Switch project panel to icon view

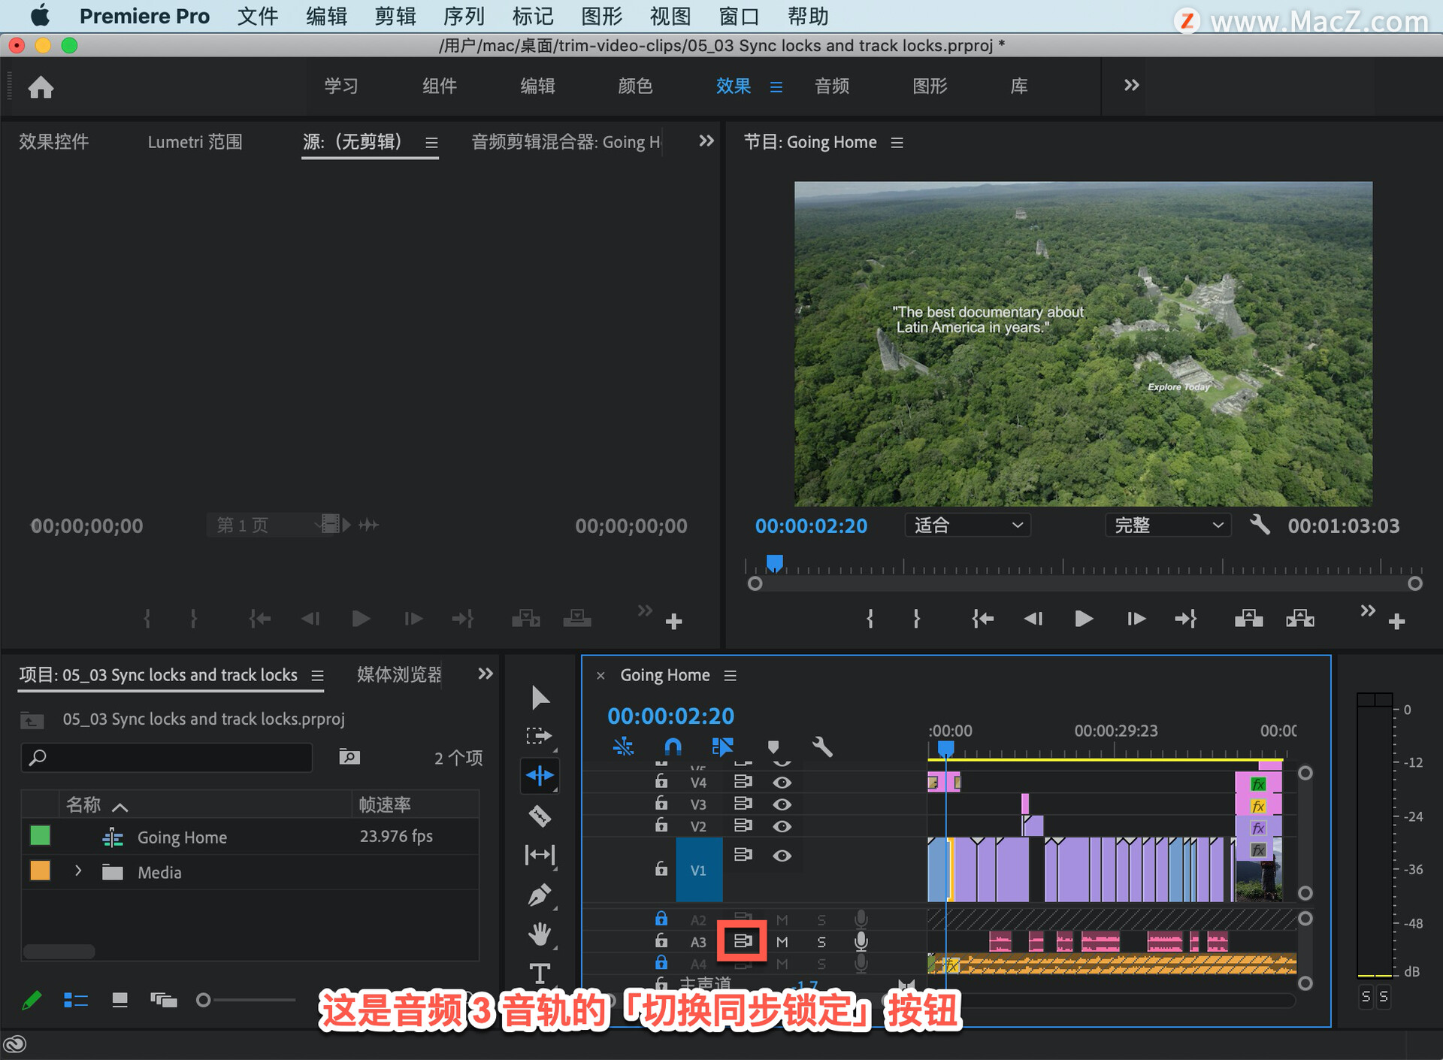coord(119,1000)
